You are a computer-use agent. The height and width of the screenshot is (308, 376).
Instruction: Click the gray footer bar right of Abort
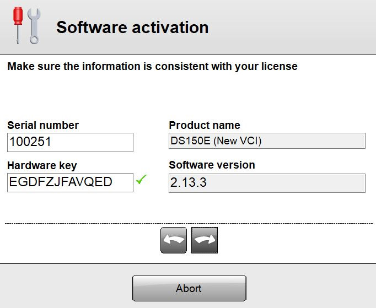pyautogui.click(x=309, y=288)
